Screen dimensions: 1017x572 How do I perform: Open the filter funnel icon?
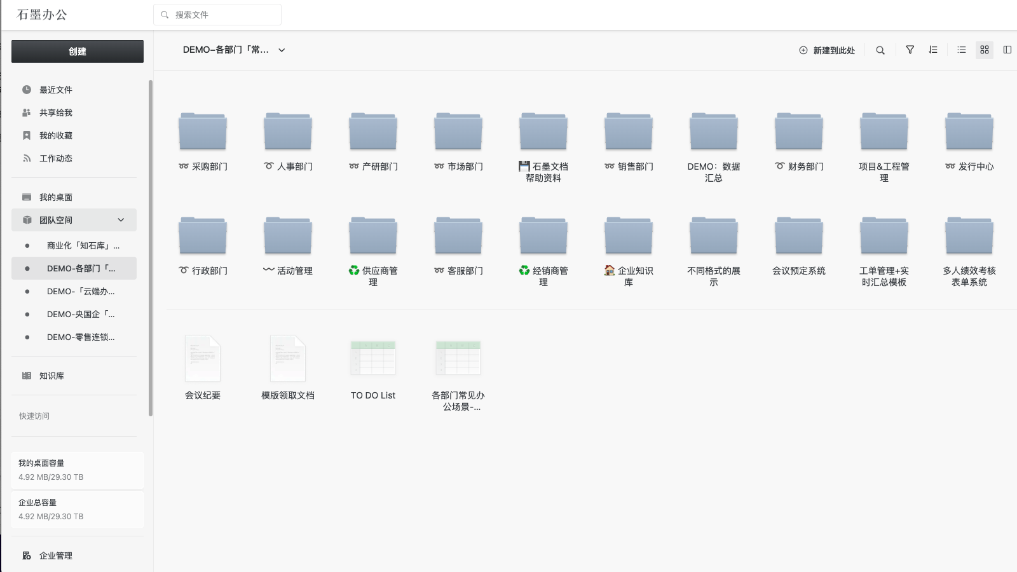[x=910, y=50]
